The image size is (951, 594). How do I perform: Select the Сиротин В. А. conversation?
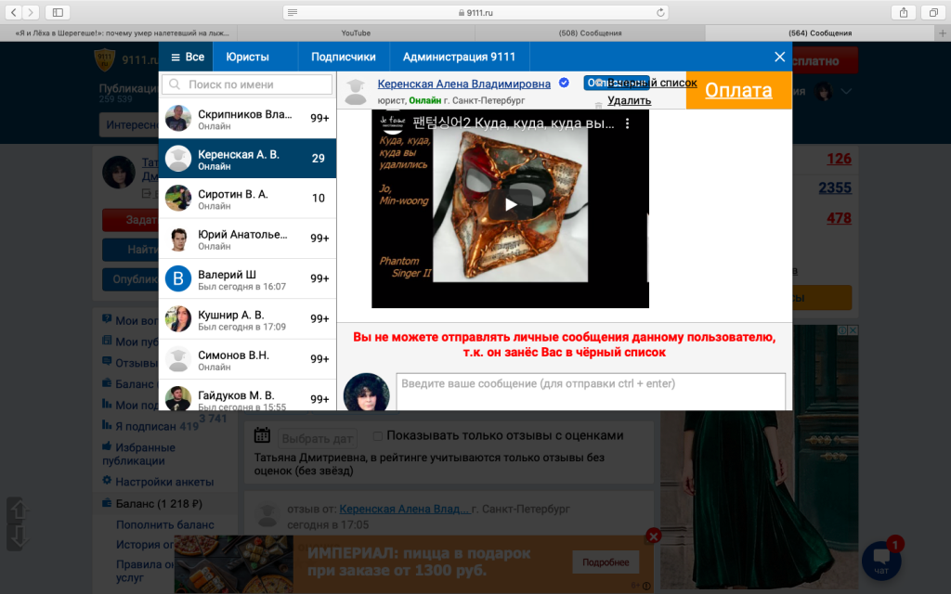click(x=247, y=199)
